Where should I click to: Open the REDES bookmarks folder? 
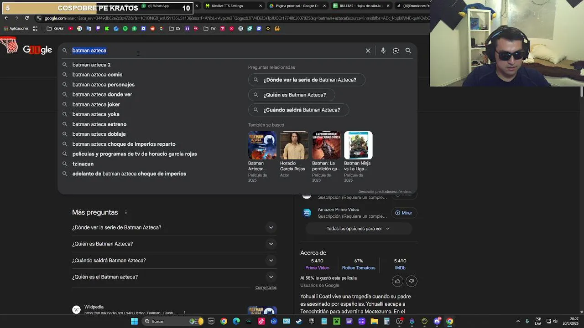point(55,28)
